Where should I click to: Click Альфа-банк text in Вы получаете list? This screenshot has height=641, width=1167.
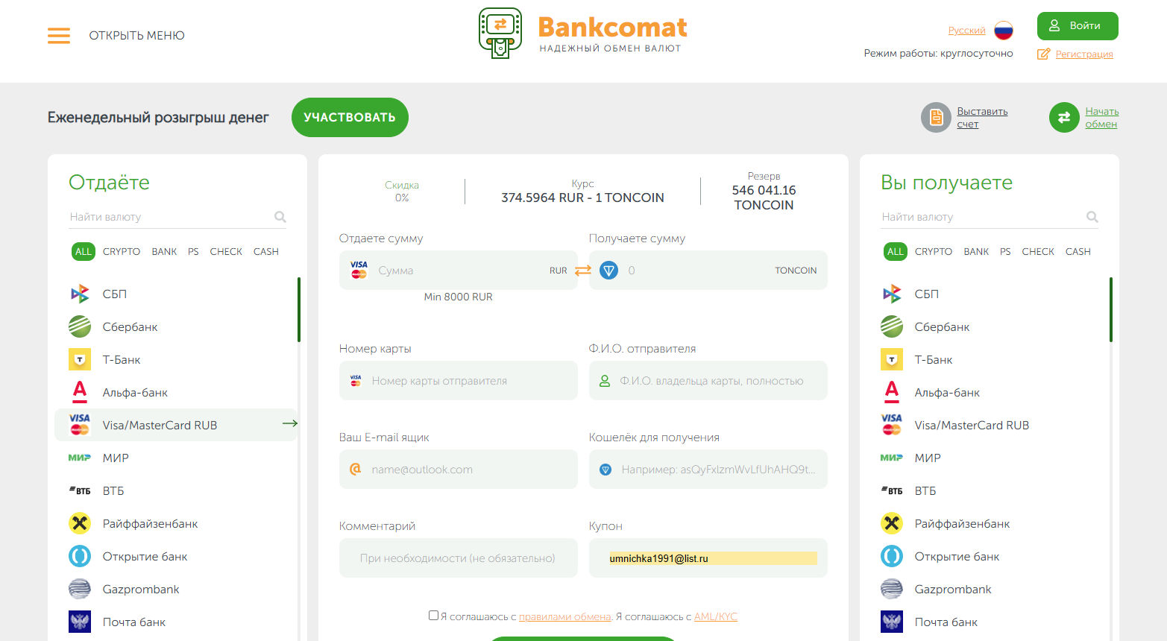947,392
